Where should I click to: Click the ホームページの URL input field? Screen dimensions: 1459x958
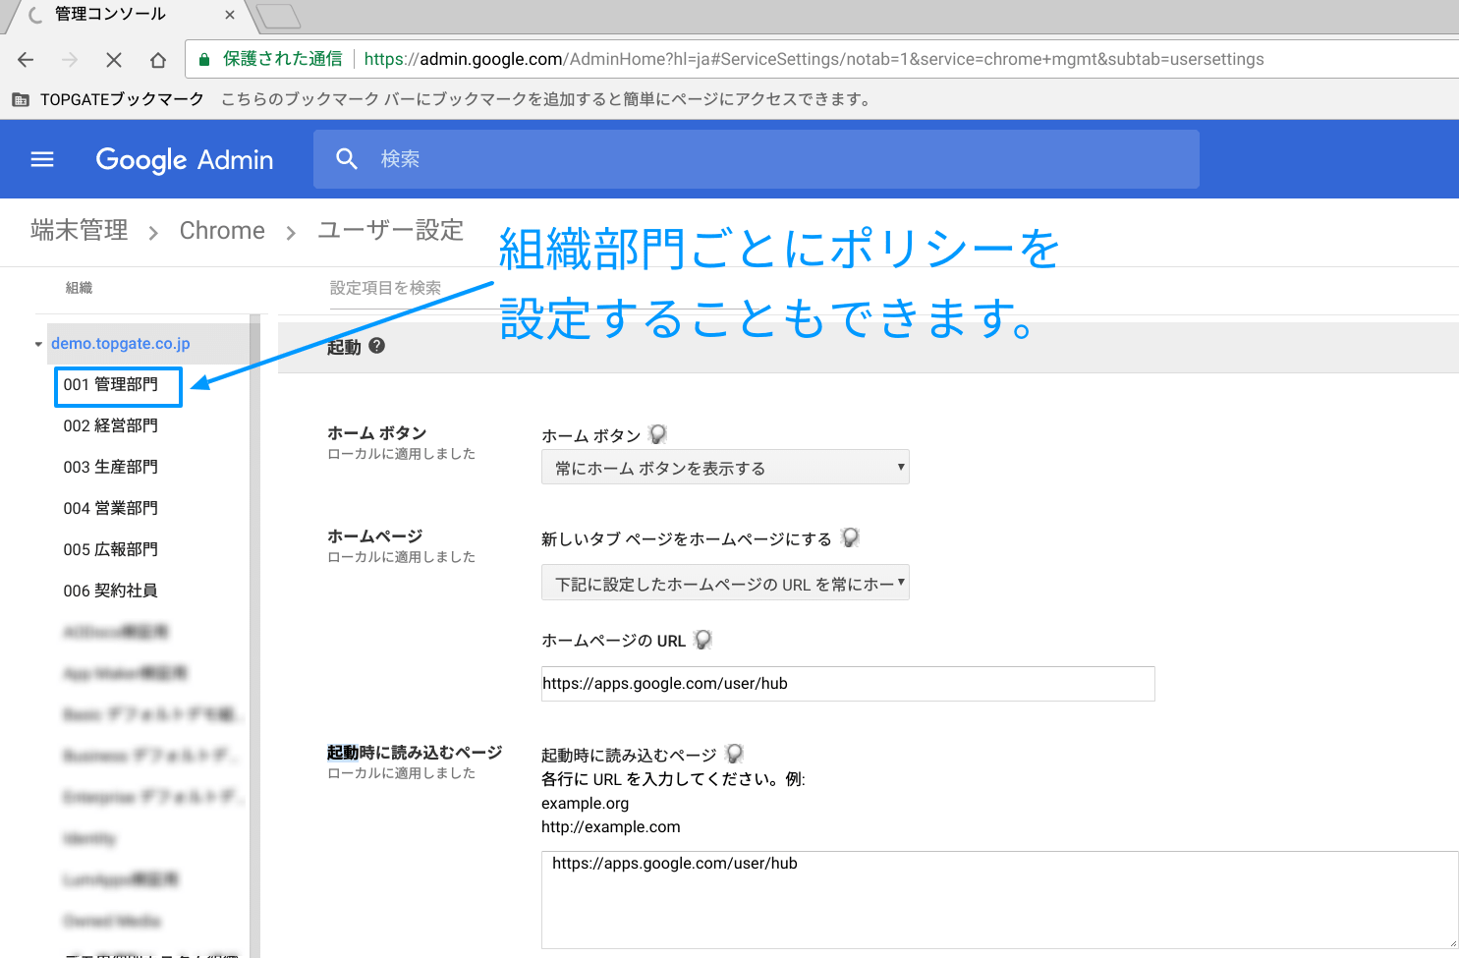848,684
